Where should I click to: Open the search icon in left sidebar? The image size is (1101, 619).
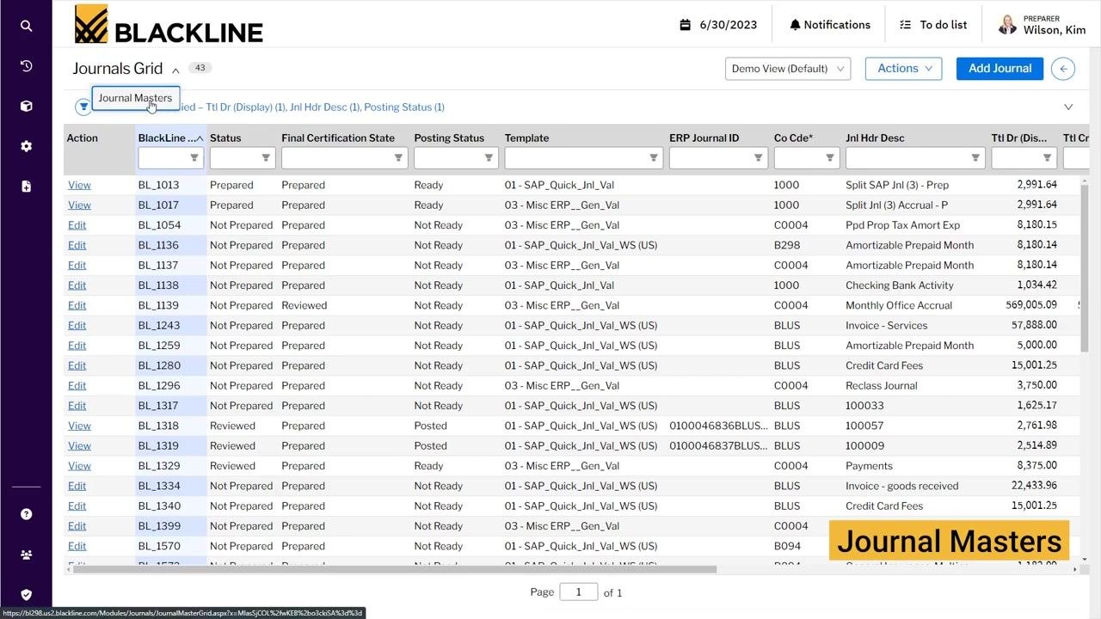pyautogui.click(x=26, y=26)
